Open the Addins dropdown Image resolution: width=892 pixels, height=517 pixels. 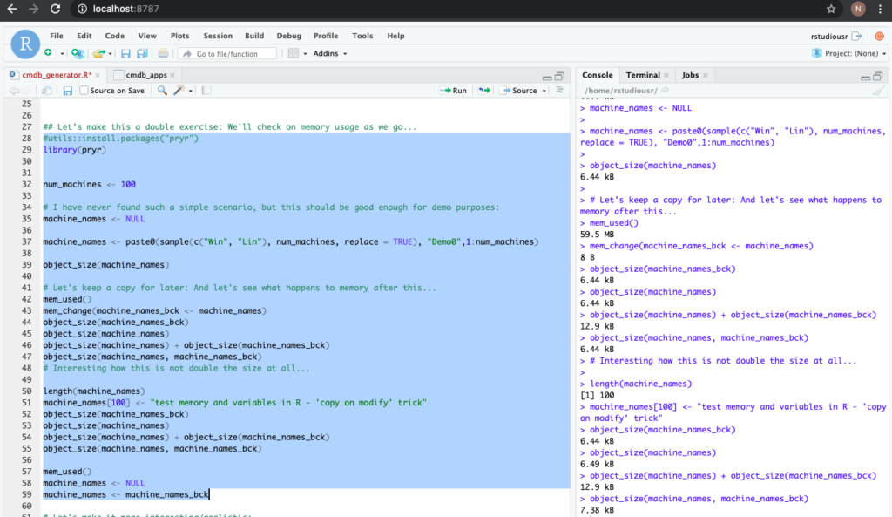click(x=330, y=53)
